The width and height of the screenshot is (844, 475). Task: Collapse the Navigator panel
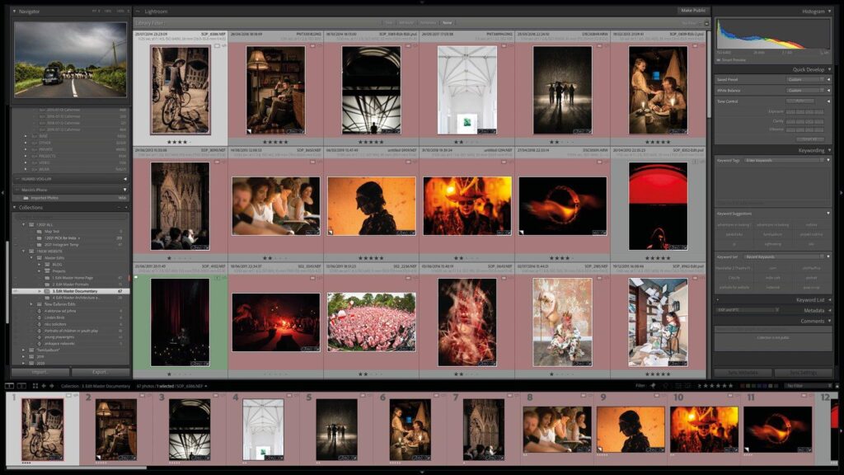click(16, 12)
